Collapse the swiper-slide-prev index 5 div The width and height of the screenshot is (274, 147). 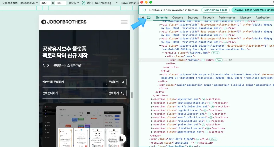click(x=160, y=46)
